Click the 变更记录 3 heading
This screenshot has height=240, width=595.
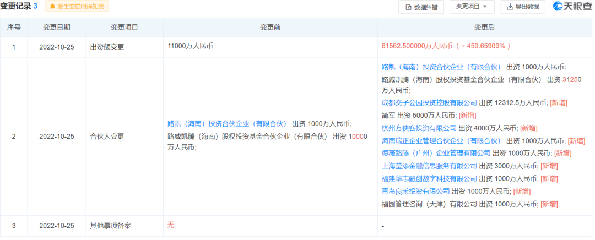pyautogui.click(x=19, y=6)
